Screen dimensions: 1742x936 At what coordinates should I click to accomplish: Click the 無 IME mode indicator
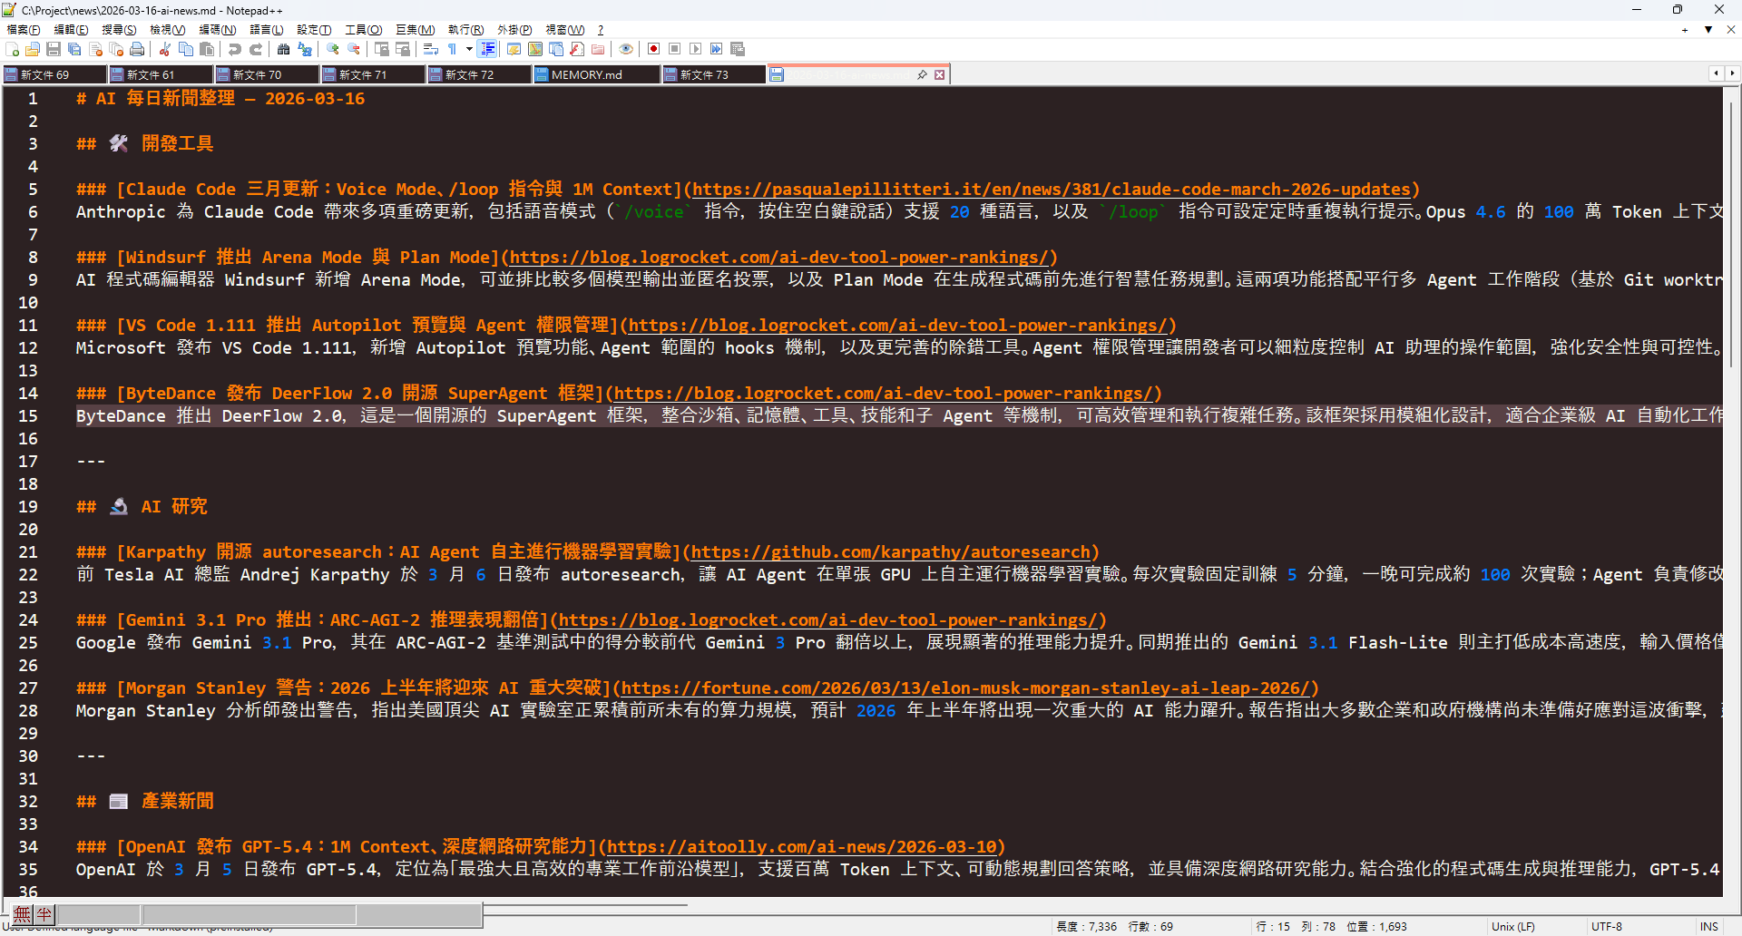tap(22, 915)
